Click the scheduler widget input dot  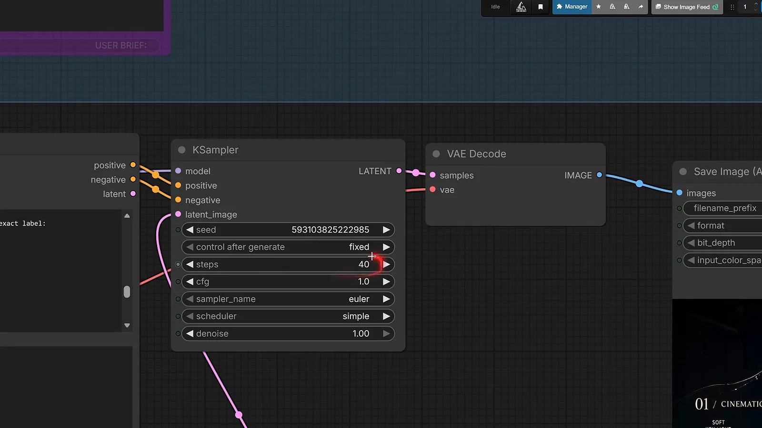click(178, 316)
